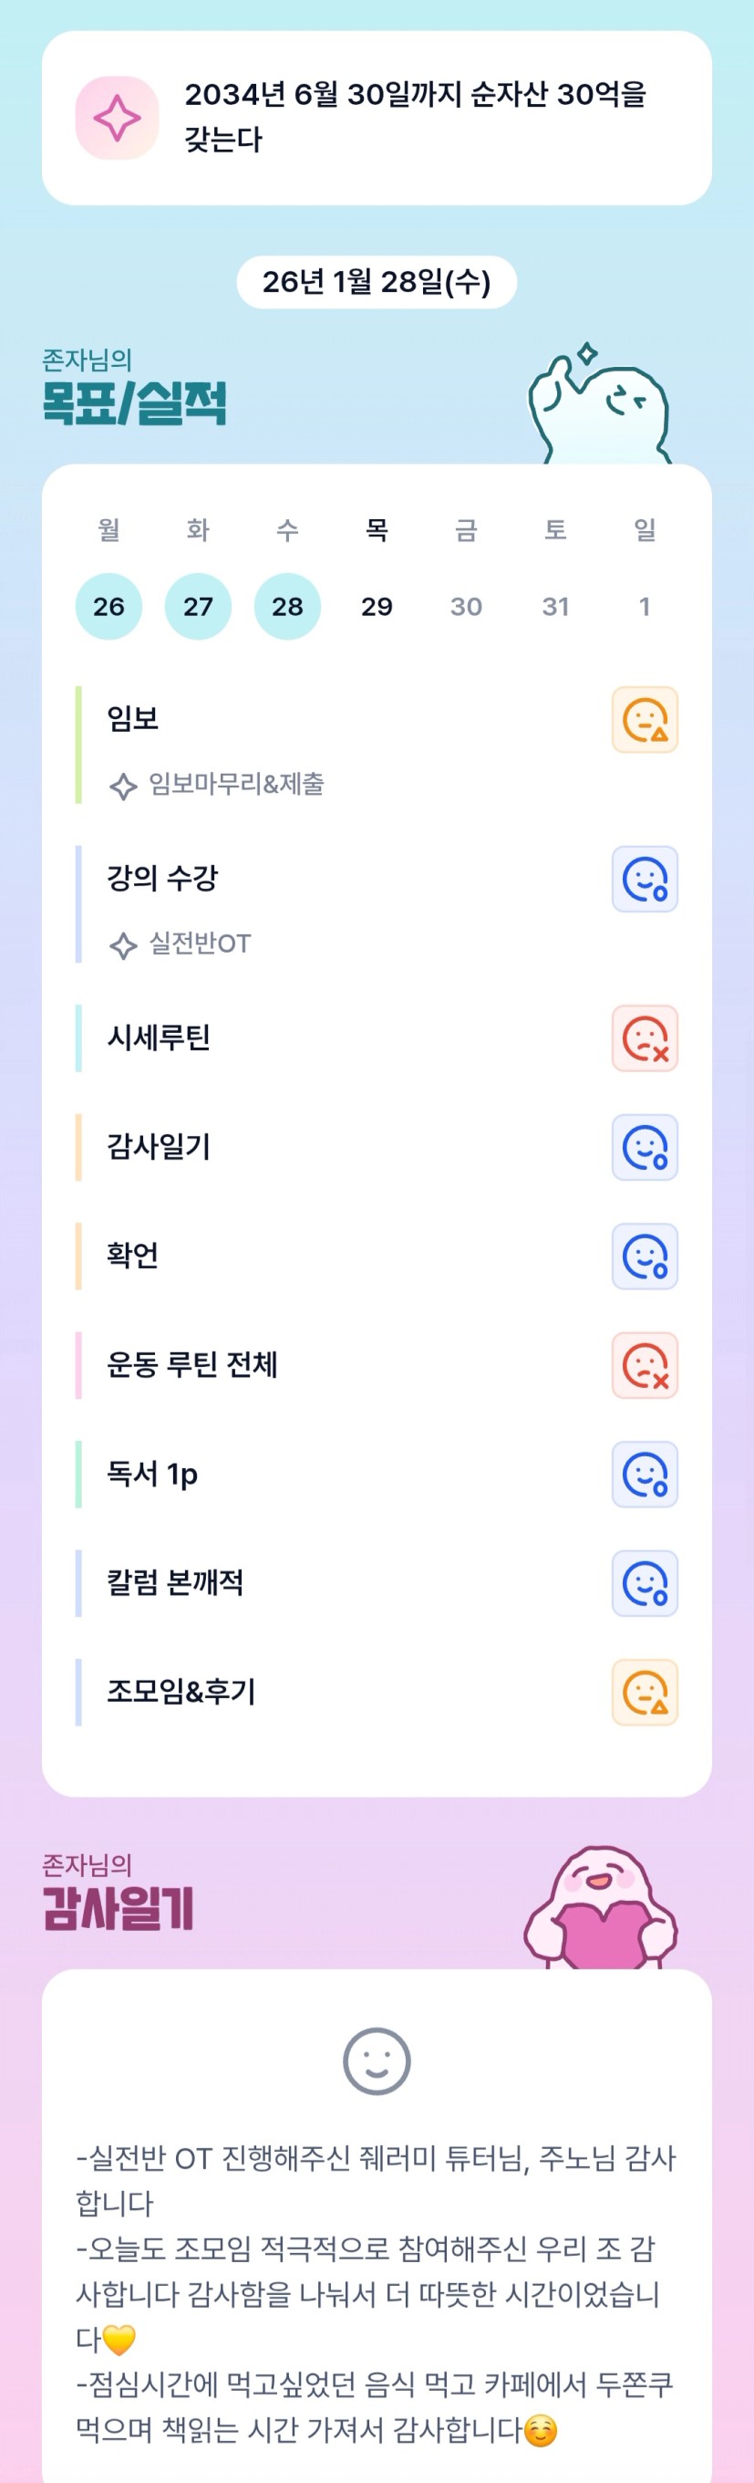Open the date selector 26년 1월 28일(수)

tap(377, 281)
